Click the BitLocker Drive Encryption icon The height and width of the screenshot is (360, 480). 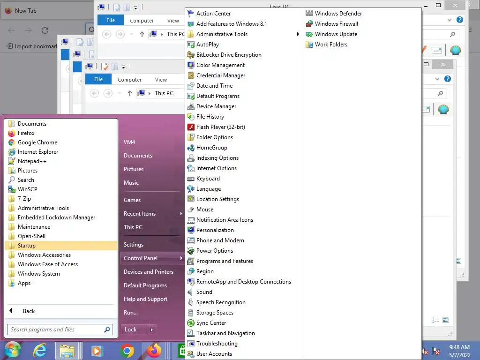pos(191,55)
